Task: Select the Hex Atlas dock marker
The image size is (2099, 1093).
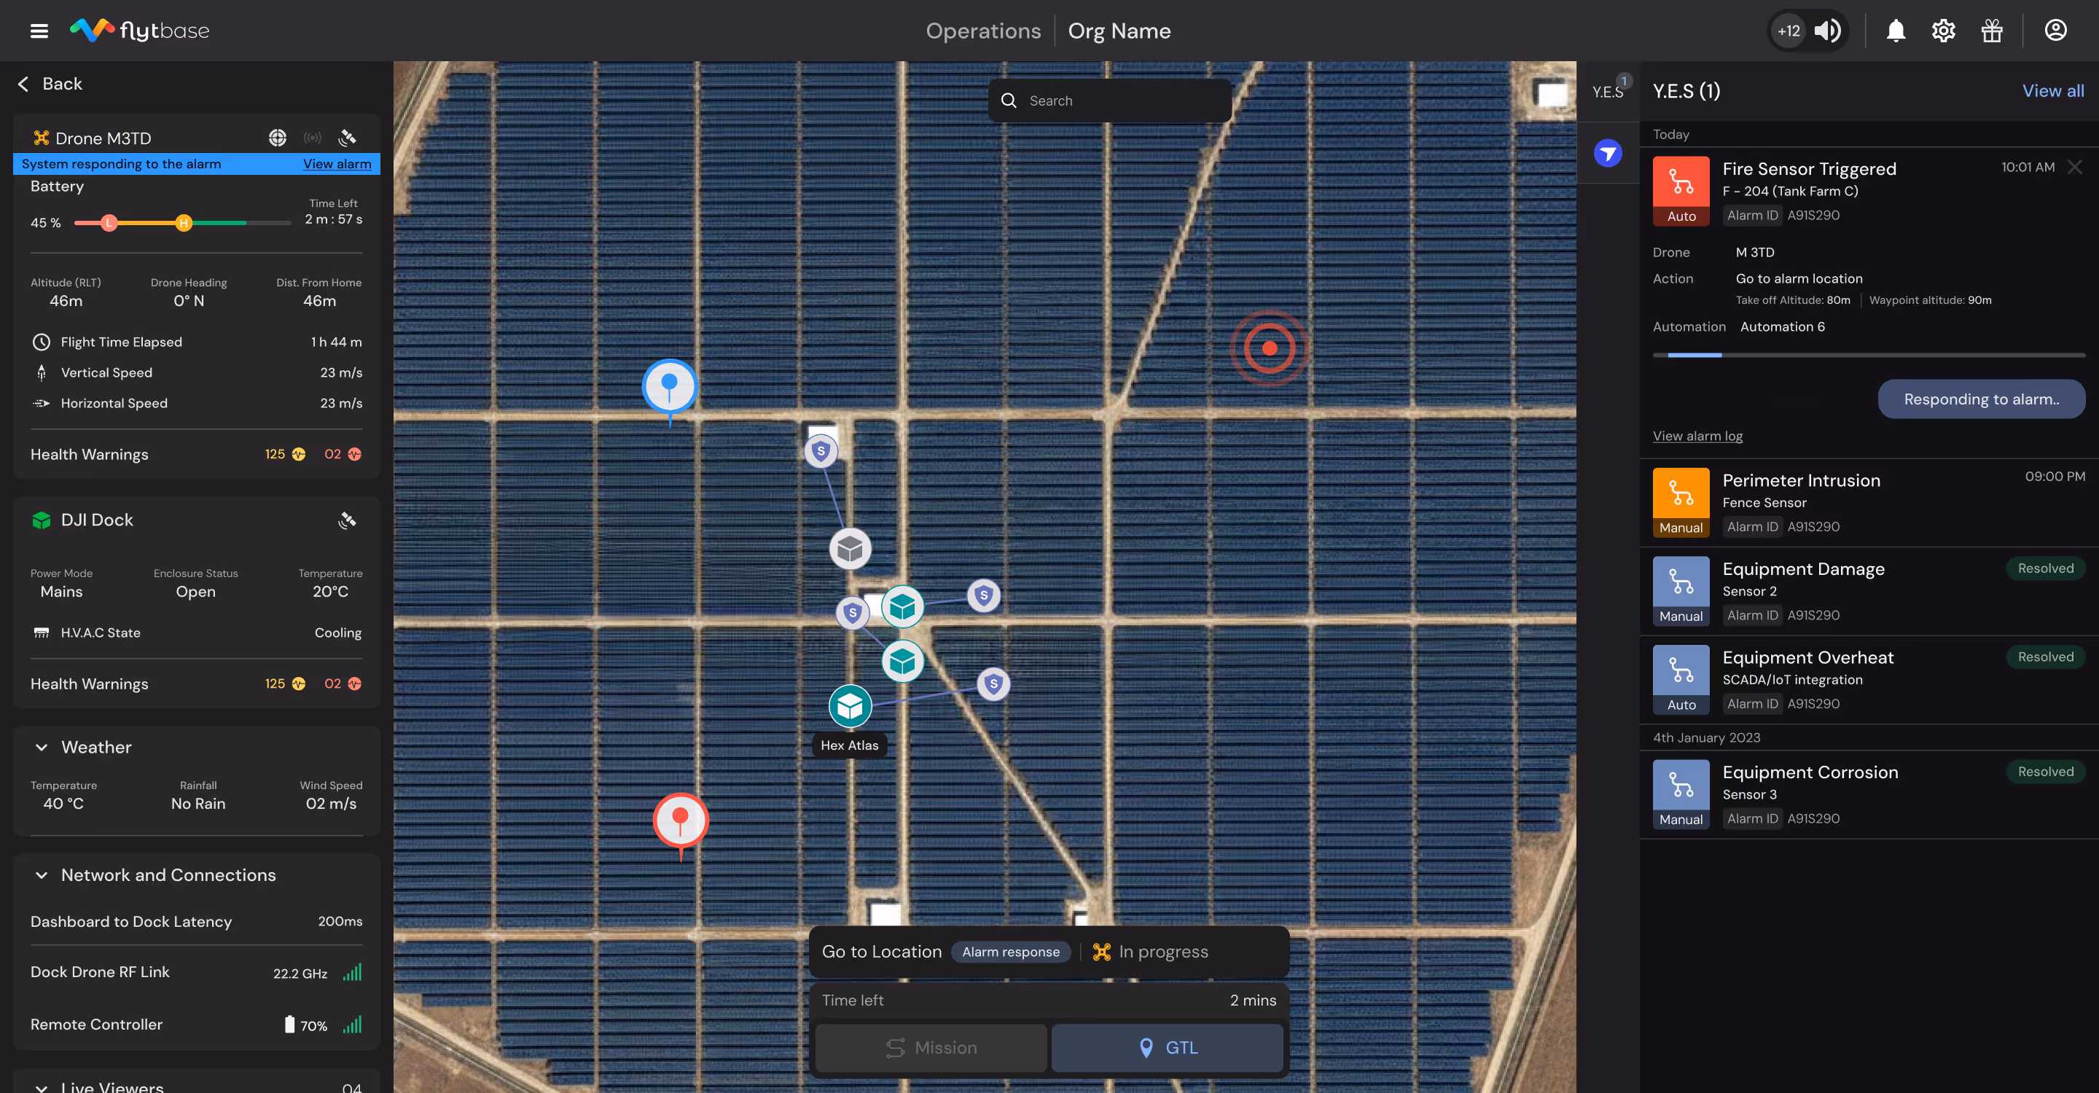Action: click(850, 706)
